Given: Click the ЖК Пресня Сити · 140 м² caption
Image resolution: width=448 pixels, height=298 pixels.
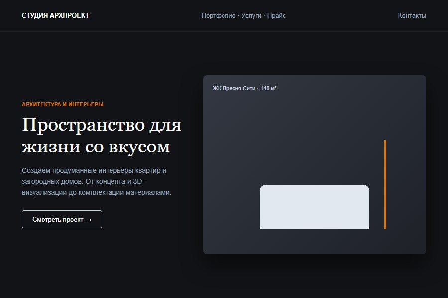Looking at the screenshot, I should (x=244, y=88).
